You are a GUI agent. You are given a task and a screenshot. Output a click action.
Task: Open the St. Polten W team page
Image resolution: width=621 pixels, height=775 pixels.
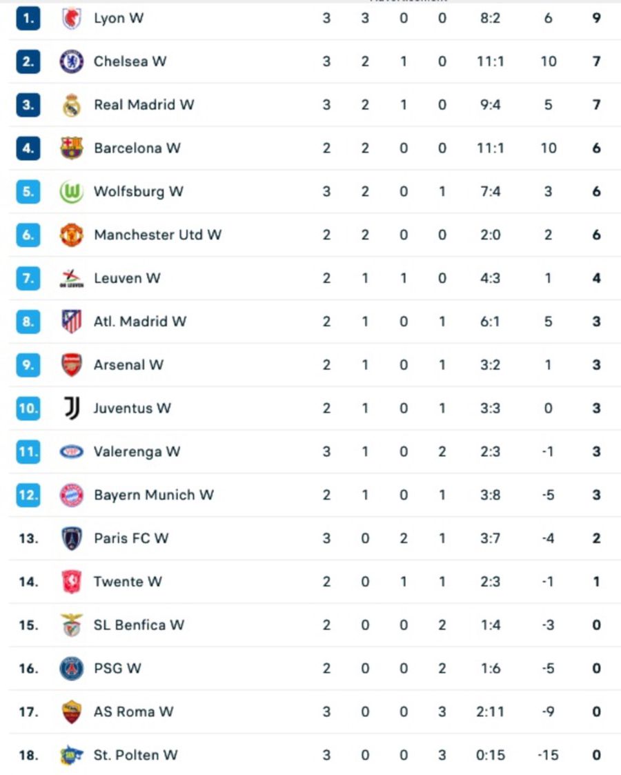pyautogui.click(x=135, y=755)
